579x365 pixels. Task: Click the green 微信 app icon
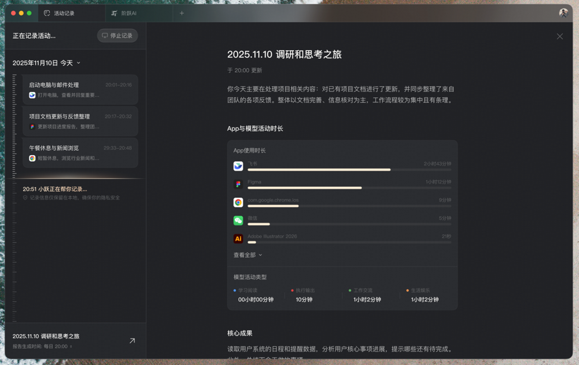[238, 220]
